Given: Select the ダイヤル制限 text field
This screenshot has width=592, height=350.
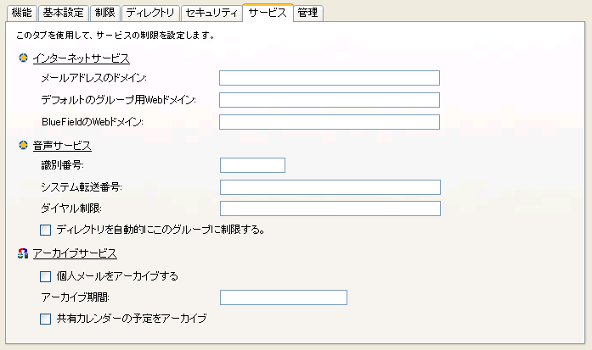Looking at the screenshot, I should point(330,208).
